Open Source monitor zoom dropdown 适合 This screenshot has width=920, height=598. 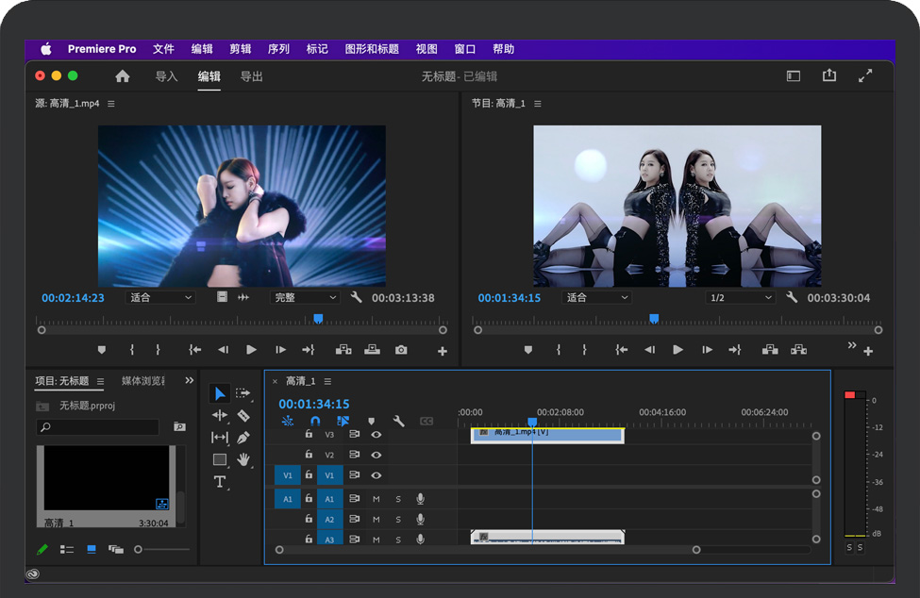pyautogui.click(x=161, y=298)
